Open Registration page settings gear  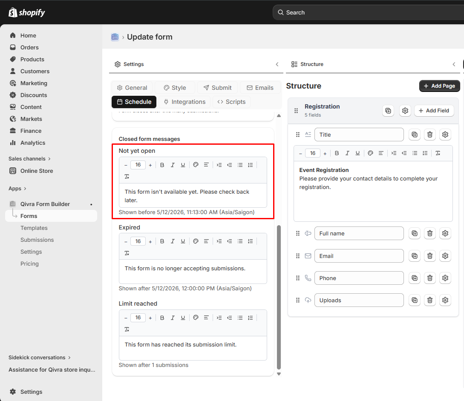click(x=405, y=111)
